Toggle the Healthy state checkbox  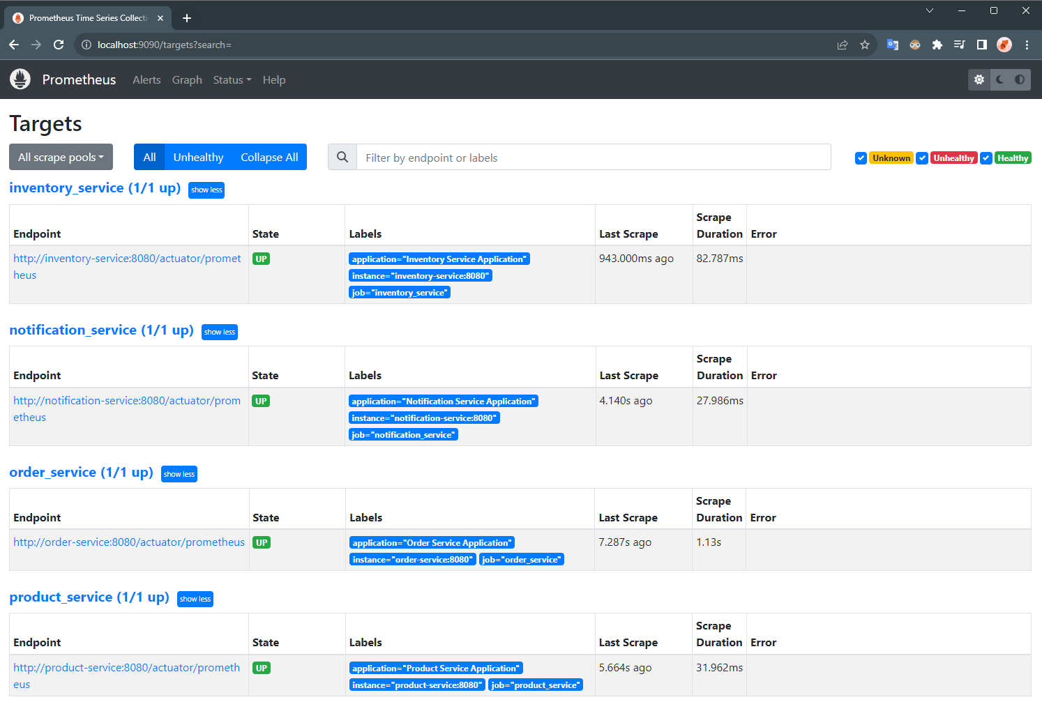(986, 158)
